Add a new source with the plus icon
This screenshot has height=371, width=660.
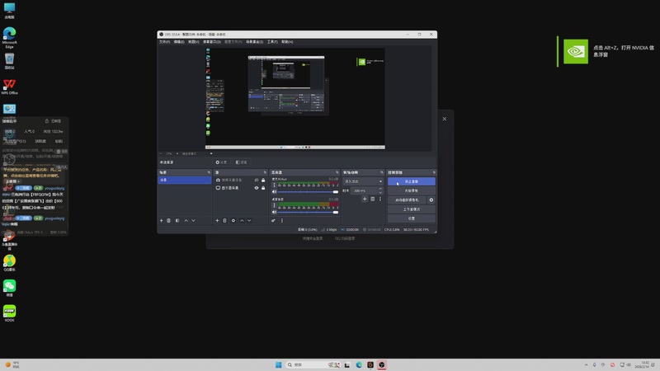(217, 220)
